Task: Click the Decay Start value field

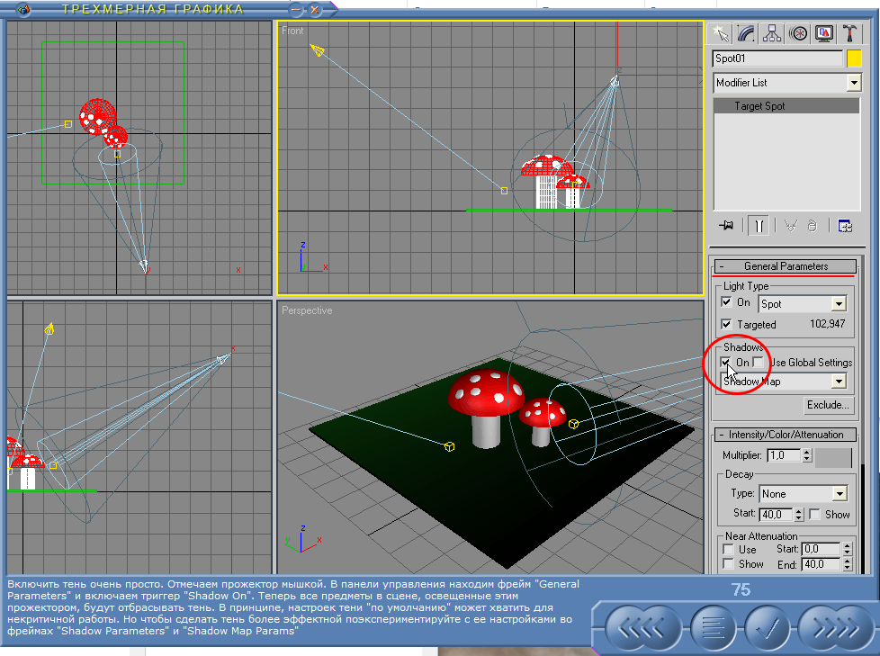Action: pos(777,514)
